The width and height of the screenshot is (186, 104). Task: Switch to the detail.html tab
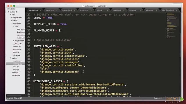[x=50, y=10]
